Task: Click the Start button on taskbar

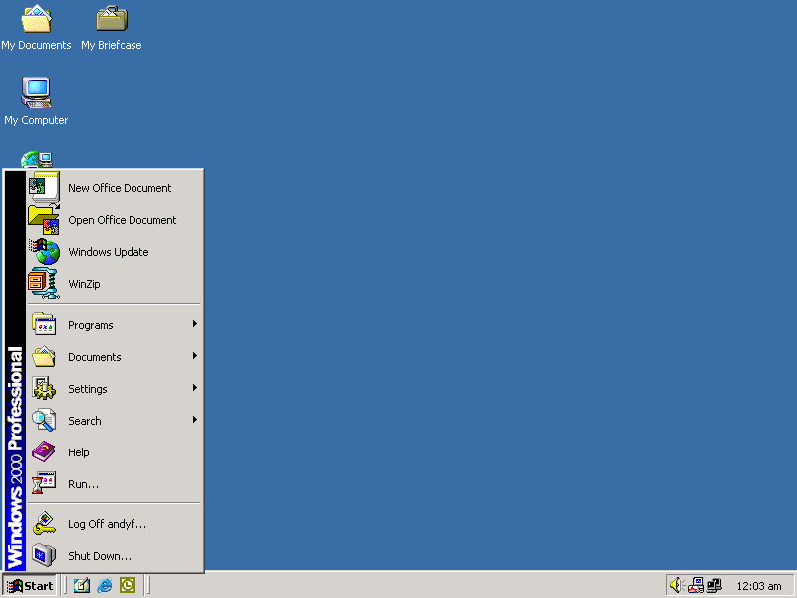Action: pyautogui.click(x=30, y=586)
